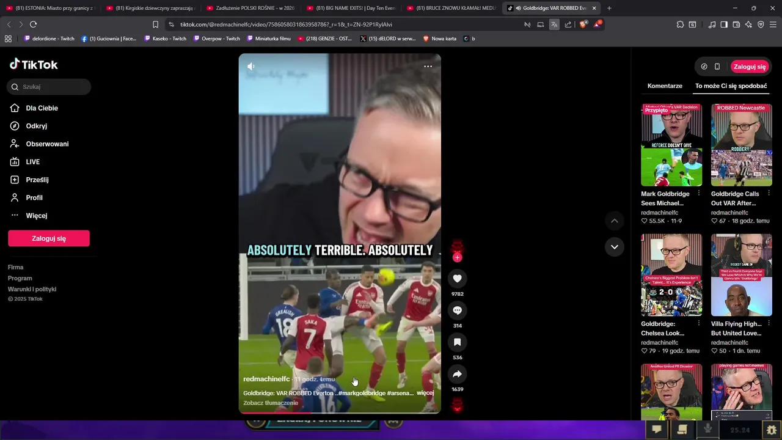This screenshot has width=782, height=440.
Task: Open the get app phone icon
Action: [x=717, y=67]
